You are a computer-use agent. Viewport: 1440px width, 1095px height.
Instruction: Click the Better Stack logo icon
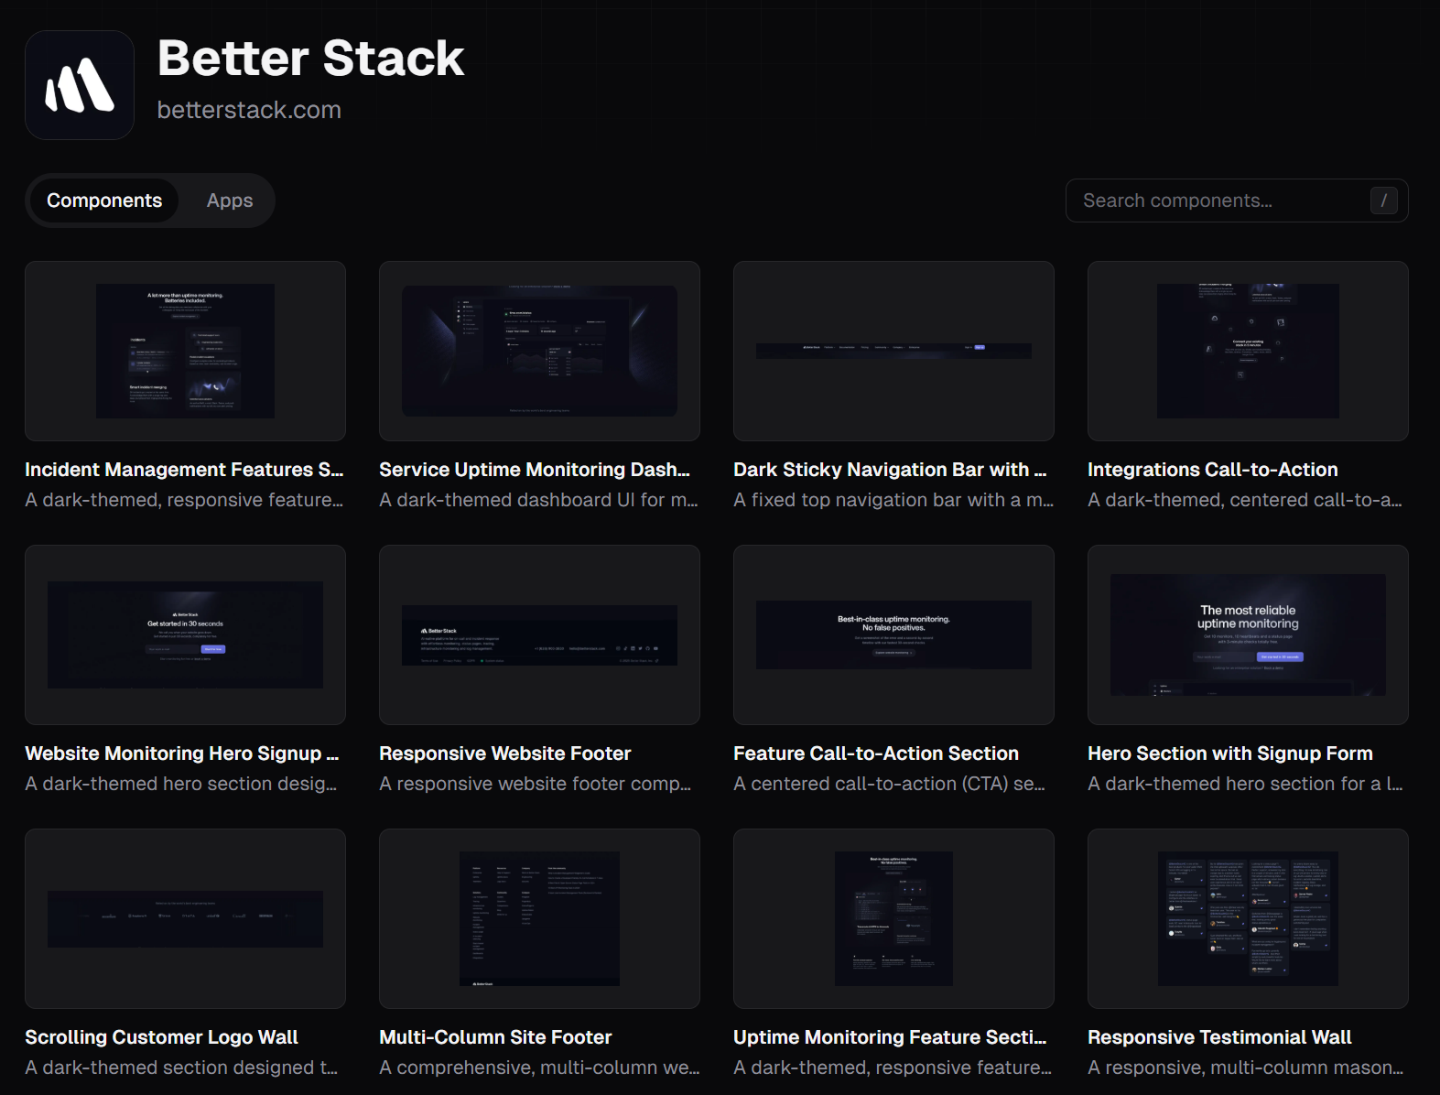(x=80, y=85)
